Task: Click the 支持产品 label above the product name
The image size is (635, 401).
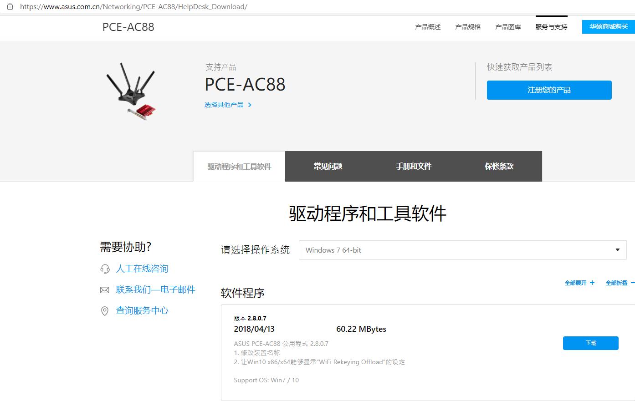Action: pos(221,67)
